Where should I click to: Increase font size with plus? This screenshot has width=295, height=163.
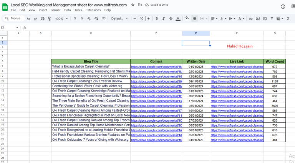tap(148, 18)
